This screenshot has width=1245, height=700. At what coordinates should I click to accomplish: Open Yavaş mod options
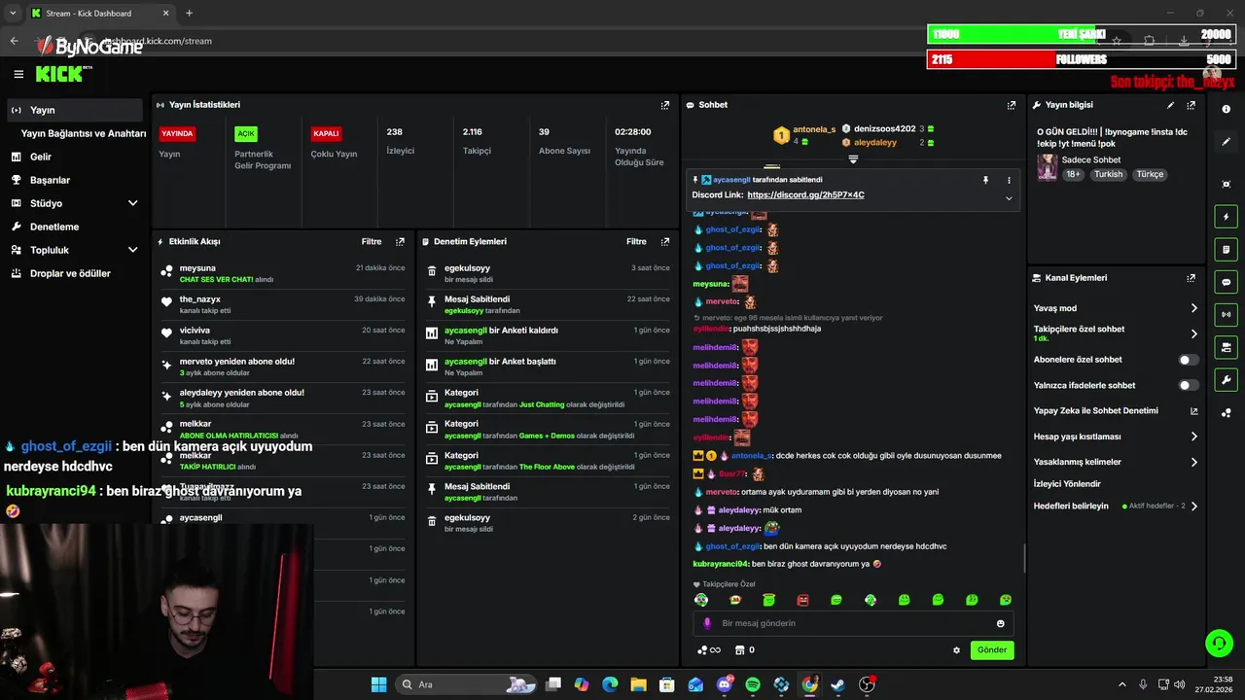[x=1115, y=308]
